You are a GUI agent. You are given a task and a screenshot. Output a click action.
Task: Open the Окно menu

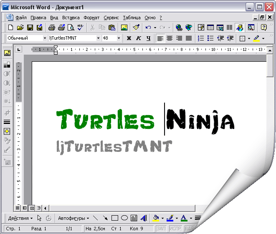point(150,18)
